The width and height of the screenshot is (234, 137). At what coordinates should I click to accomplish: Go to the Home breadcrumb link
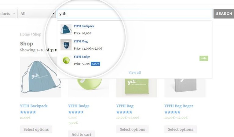[x=25, y=34]
